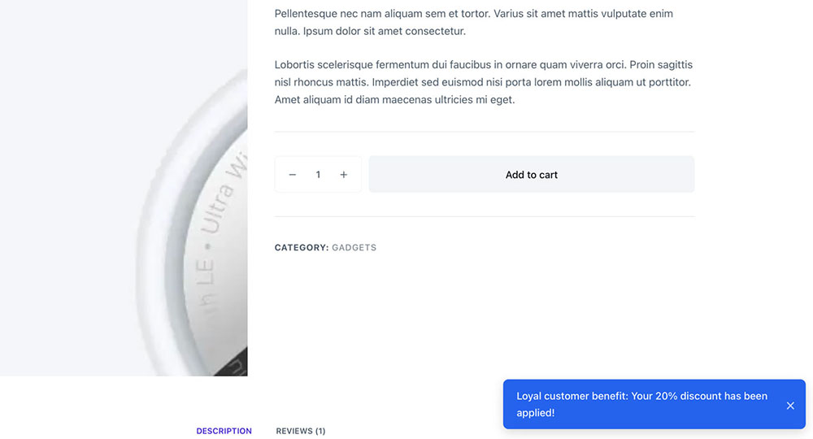This screenshot has height=439, width=813.
Task: Decrease quantity with the minus icon
Action: point(293,175)
